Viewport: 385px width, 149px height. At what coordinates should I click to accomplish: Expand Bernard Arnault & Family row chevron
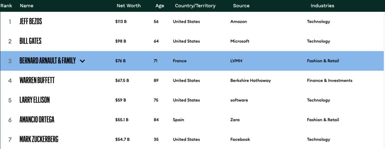(x=82, y=61)
